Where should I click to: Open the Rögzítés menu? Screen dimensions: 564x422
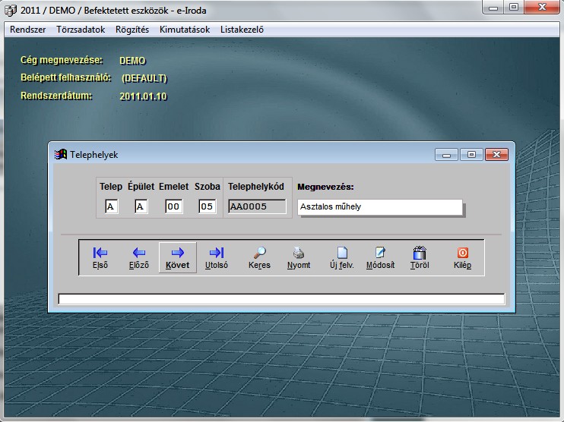[x=132, y=30]
